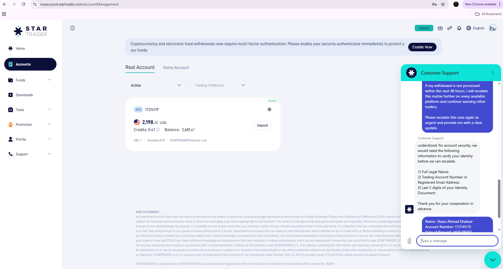Image resolution: width=503 pixels, height=269 pixels.
Task: Click the download icon in the header
Action: 440,28
